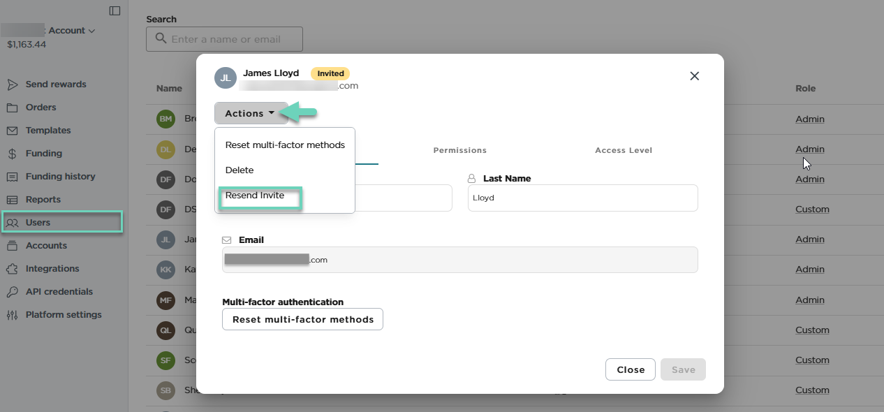Open Platform settings sliders icon
Viewport: 884px width, 412px height.
pos(13,315)
